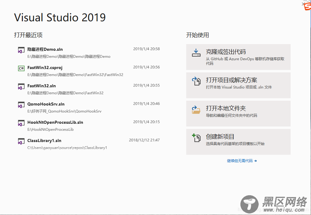Click the clone download icon on 克隆或签出代码
311x215 pixels.
pos(196,53)
